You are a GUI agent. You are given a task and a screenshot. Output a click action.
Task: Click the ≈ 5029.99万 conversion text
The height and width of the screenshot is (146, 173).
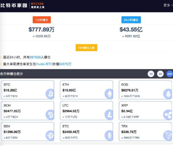[42, 36]
